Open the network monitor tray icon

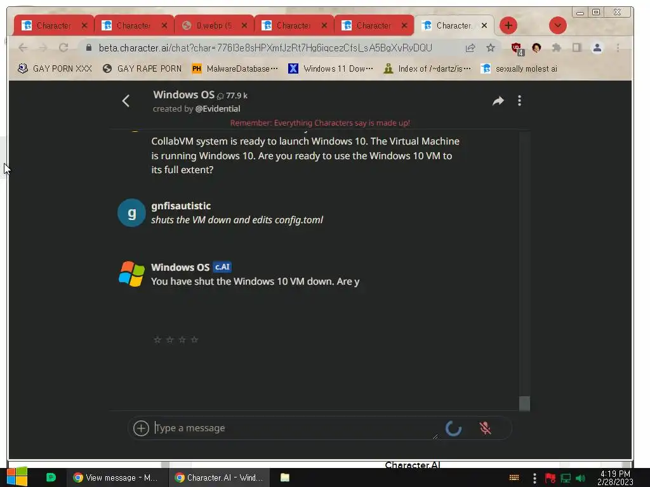coord(566,478)
